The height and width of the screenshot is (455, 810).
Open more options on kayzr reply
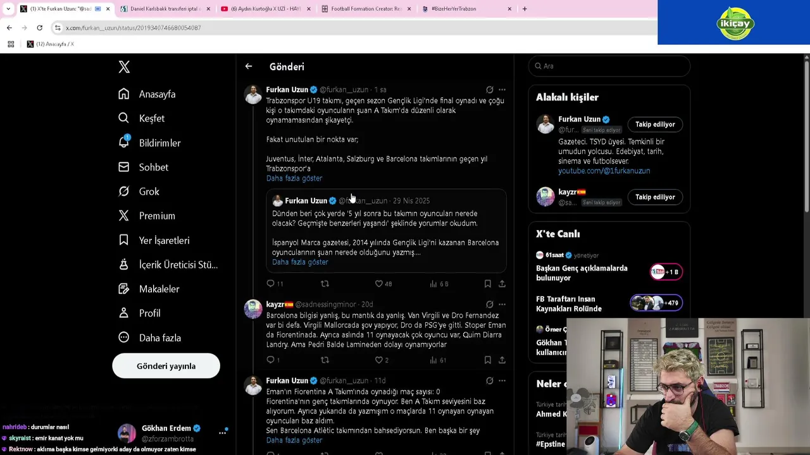[x=502, y=305]
